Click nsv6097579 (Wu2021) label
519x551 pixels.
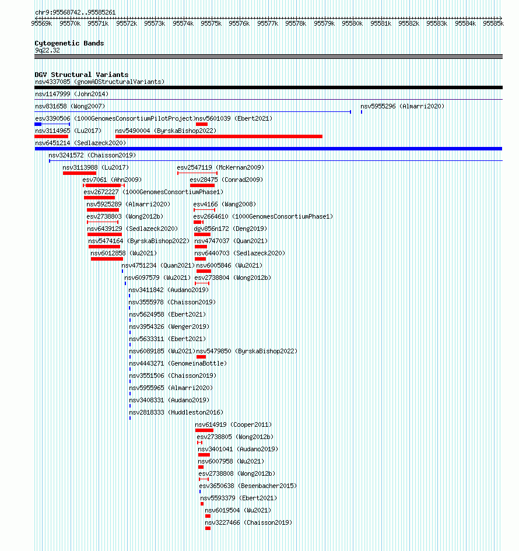[x=157, y=278]
